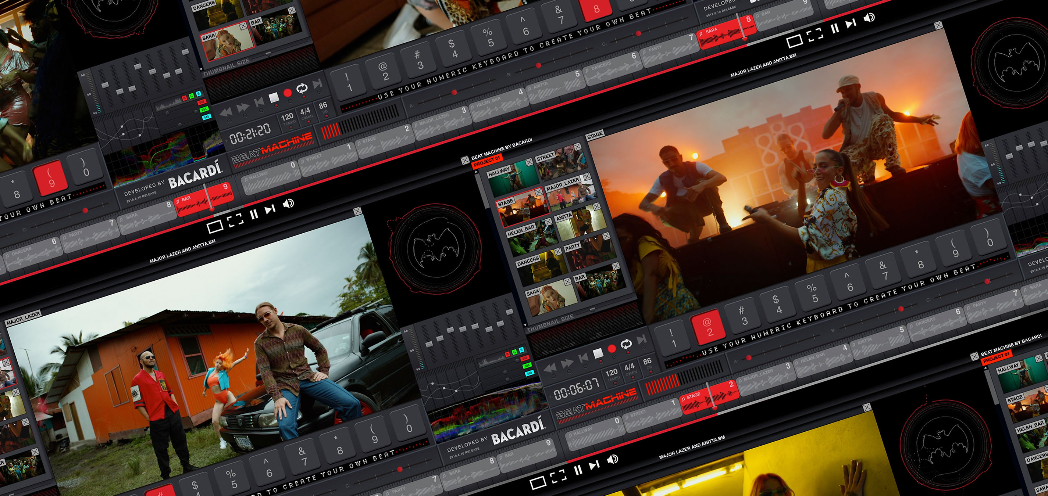Click rewind in the 00:06:07 transport panel

coord(550,369)
